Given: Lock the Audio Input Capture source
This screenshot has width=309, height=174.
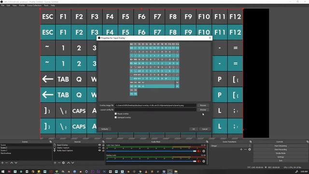Looking at the screenshot, I should tap(103, 150).
